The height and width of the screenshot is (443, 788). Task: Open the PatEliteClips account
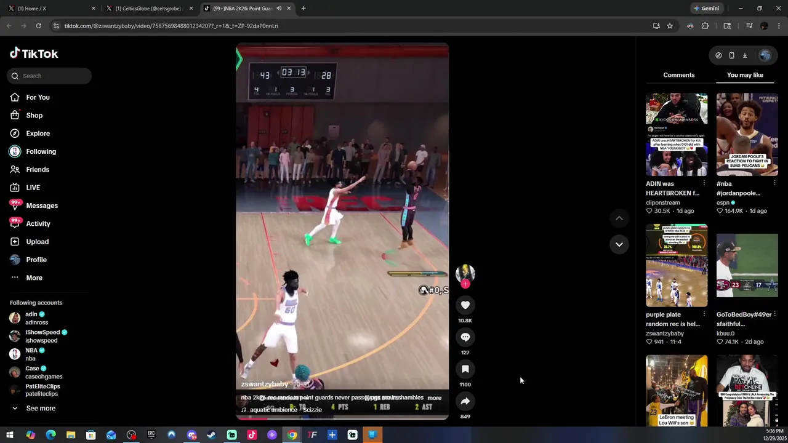coord(34,390)
